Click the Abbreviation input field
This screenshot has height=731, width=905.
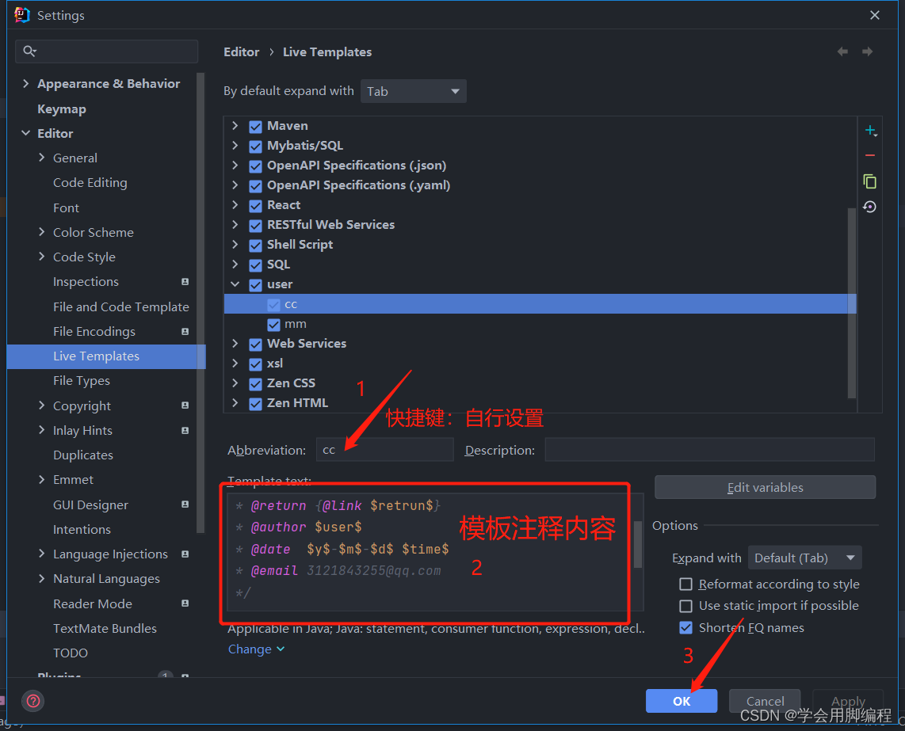click(x=385, y=450)
